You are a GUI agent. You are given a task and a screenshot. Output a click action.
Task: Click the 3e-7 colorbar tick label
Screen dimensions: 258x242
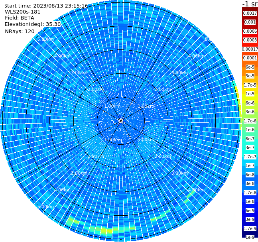coord(250,148)
